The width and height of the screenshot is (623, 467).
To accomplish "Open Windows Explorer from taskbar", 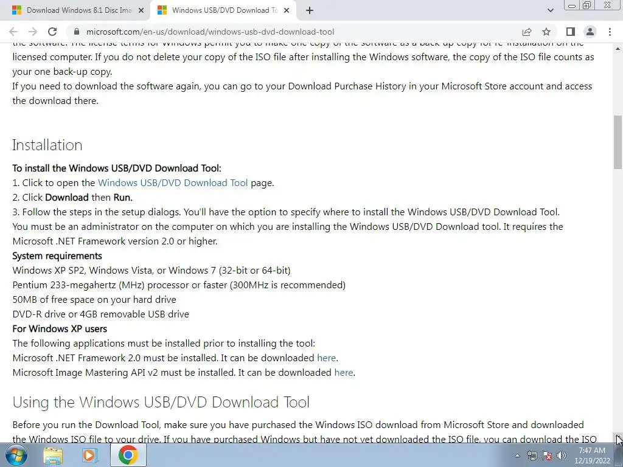I will (54, 455).
